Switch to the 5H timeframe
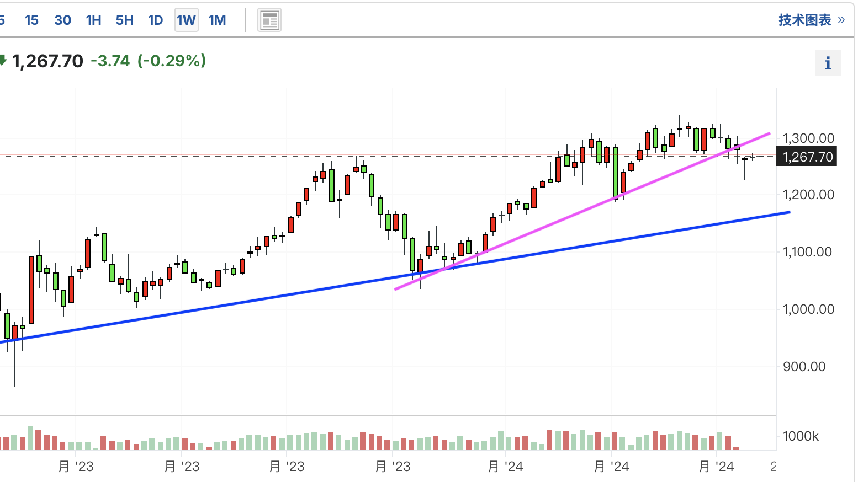This screenshot has height=482, width=858. point(124,20)
